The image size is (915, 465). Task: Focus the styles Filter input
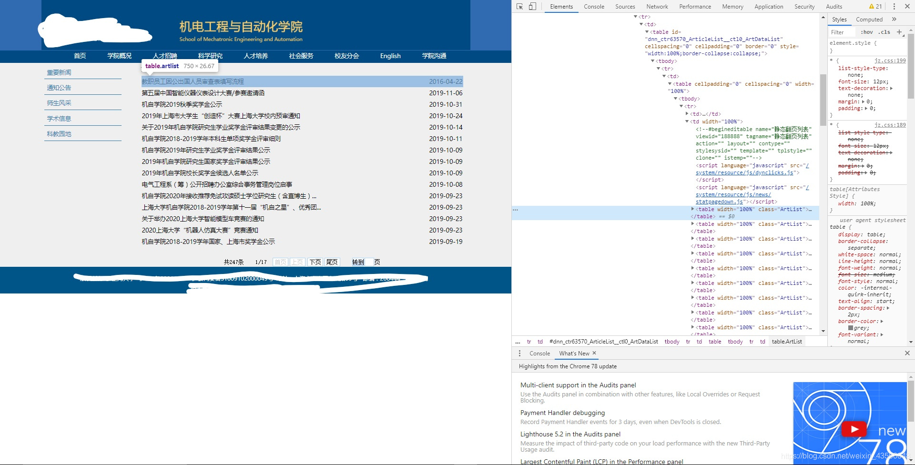pos(843,32)
